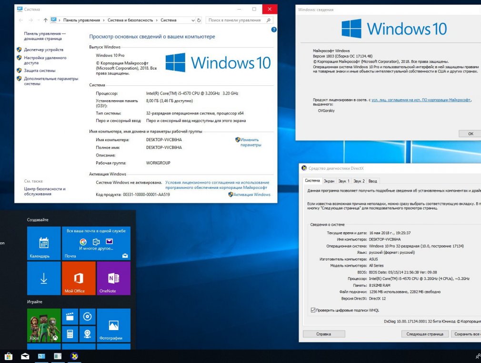Viewport: 481px width, 363px height.
Task: Click control panel icon in address bar
Action: coord(54,20)
